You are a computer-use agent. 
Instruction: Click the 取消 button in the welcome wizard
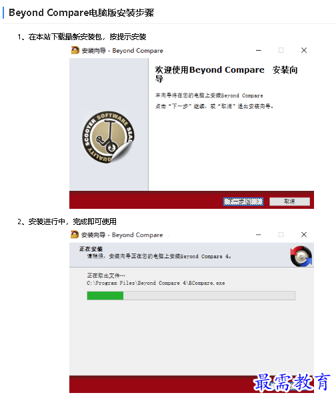[x=289, y=201]
